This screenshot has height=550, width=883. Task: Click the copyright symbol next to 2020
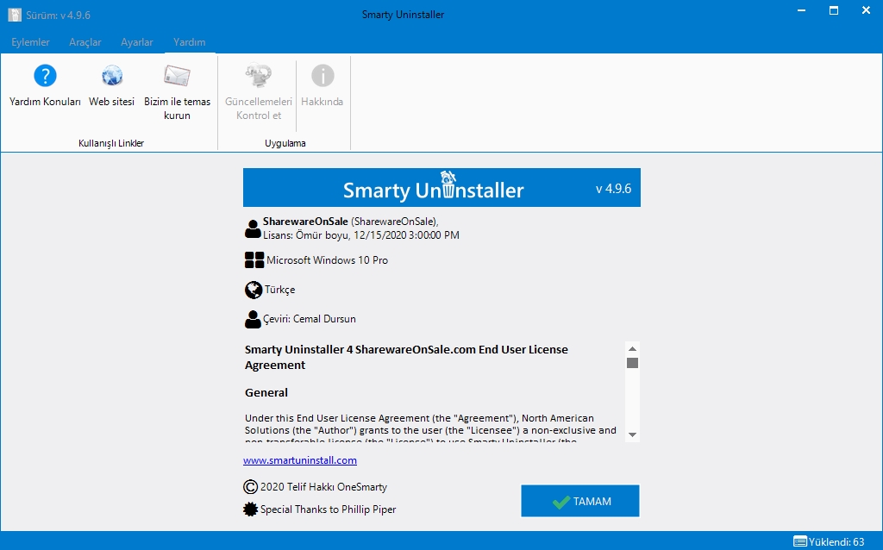point(249,486)
